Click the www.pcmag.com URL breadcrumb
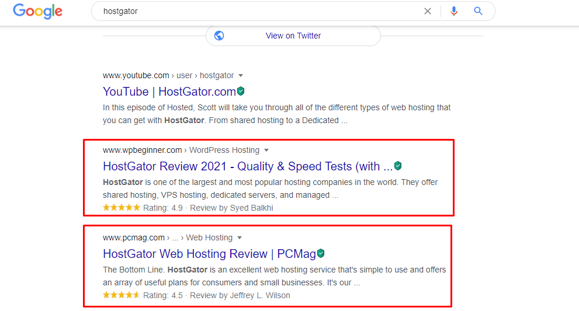The image size is (579, 311). (x=133, y=237)
